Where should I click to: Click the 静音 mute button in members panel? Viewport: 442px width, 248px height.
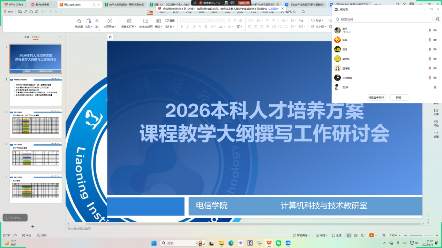pyautogui.click(x=399, y=98)
